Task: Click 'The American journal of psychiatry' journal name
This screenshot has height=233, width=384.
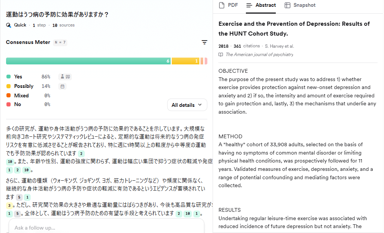Action: tap(260, 55)
